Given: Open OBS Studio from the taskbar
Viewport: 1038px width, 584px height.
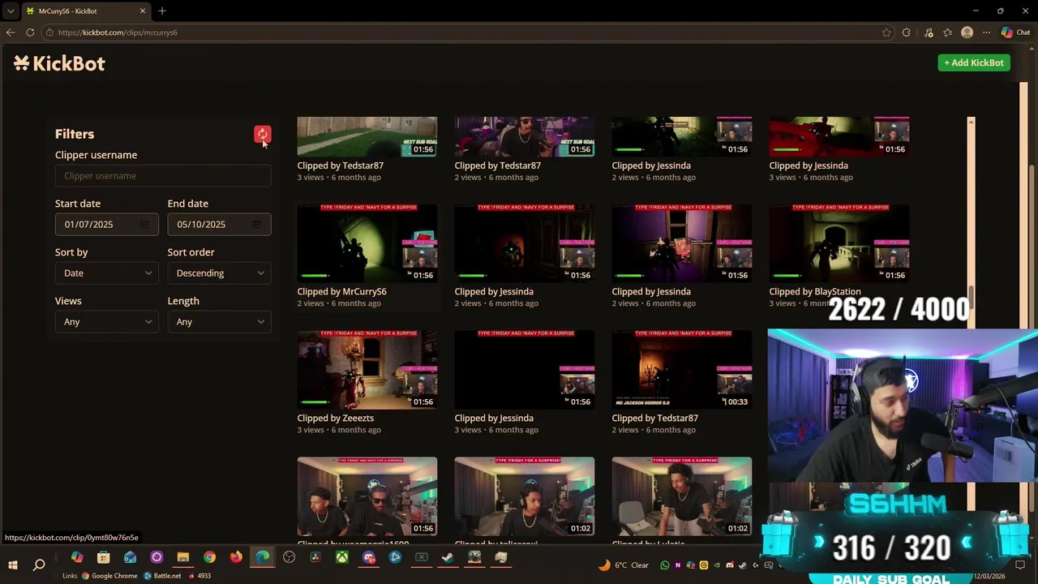Looking at the screenshot, I should [290, 557].
